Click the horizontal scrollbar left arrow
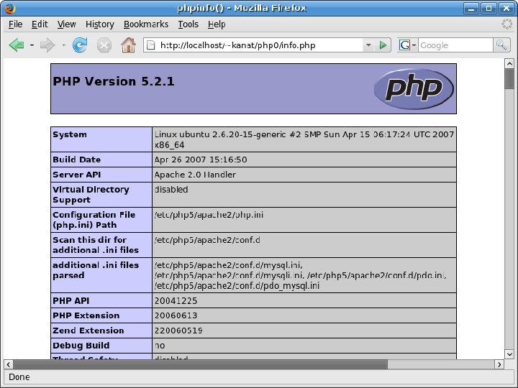518x388 pixels. [x=8, y=364]
